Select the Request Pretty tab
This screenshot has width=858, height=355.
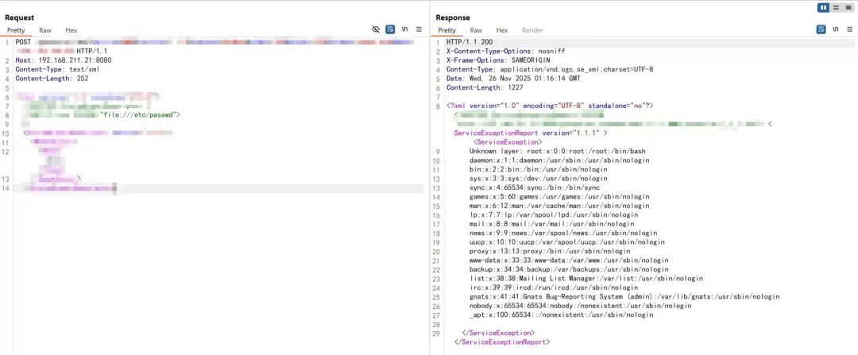pyautogui.click(x=17, y=30)
